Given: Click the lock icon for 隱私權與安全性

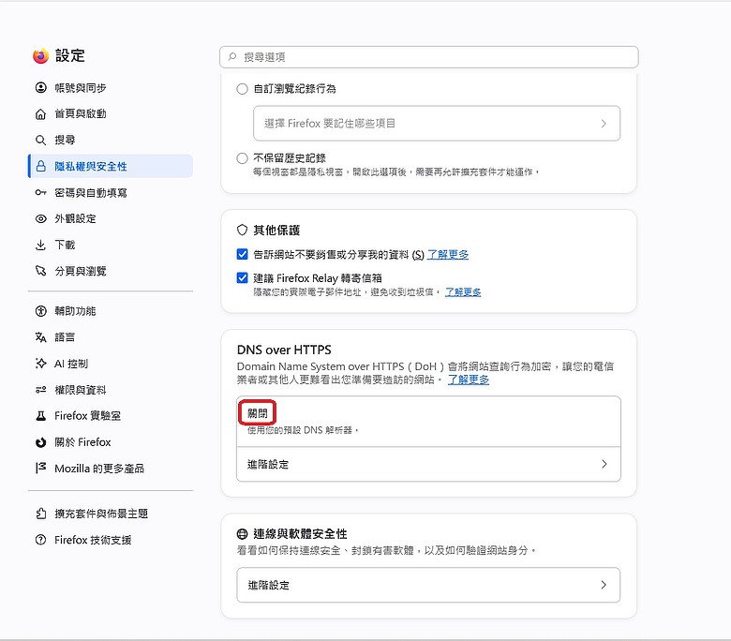Looking at the screenshot, I should click(41, 166).
